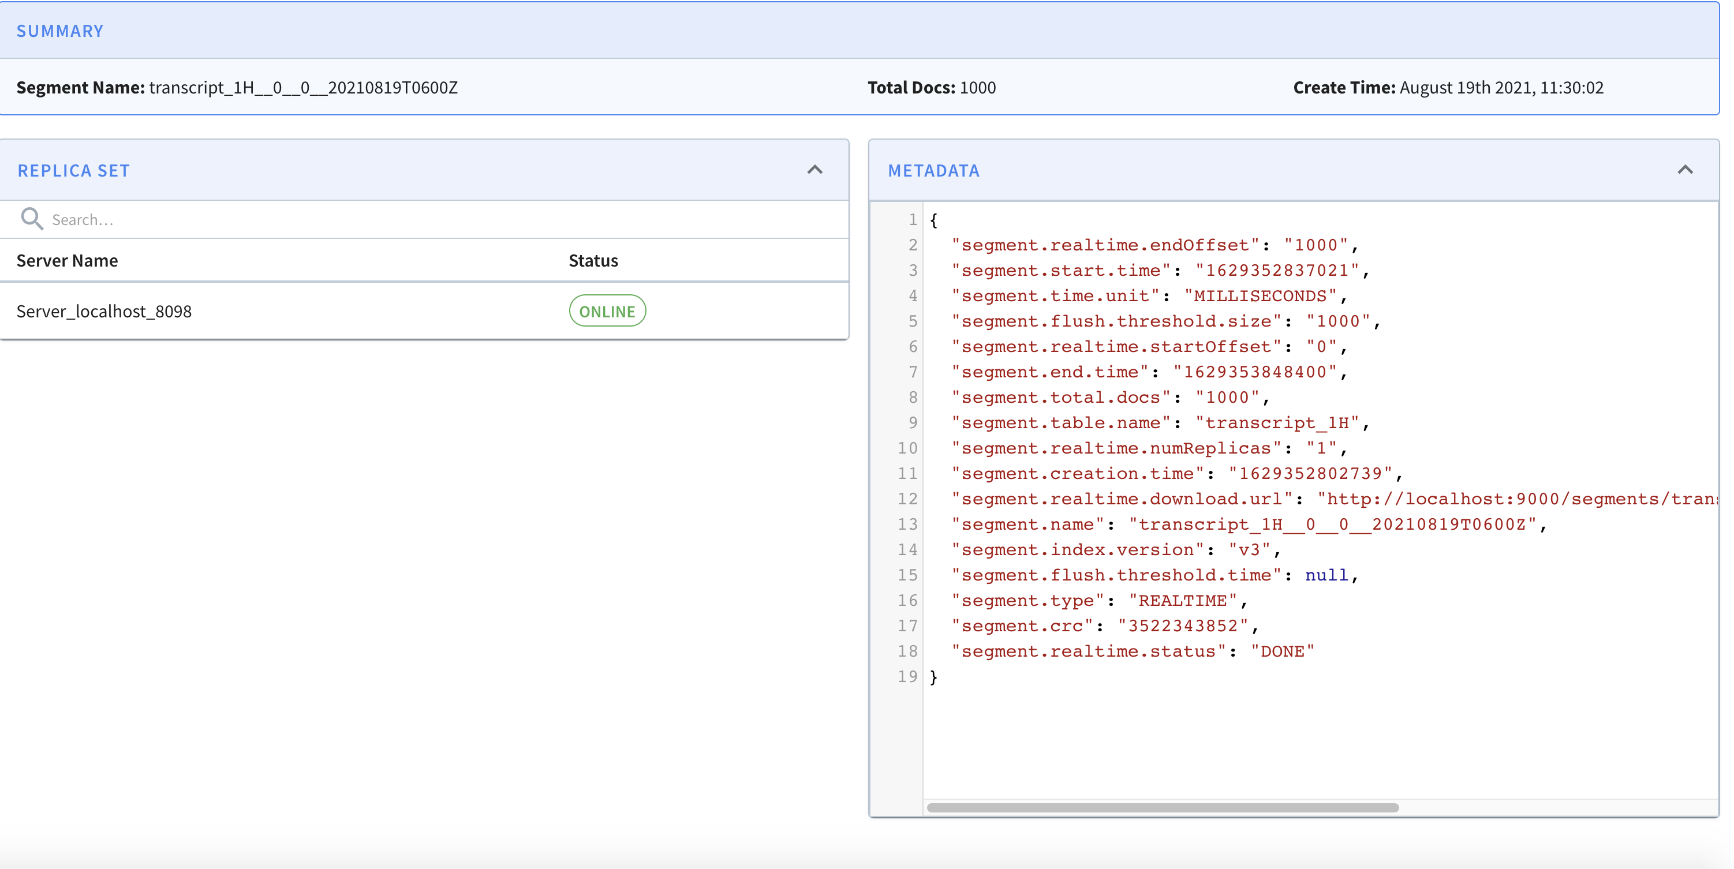Click the segment.table.name line
The width and height of the screenshot is (1734, 869).
[x=1160, y=423]
